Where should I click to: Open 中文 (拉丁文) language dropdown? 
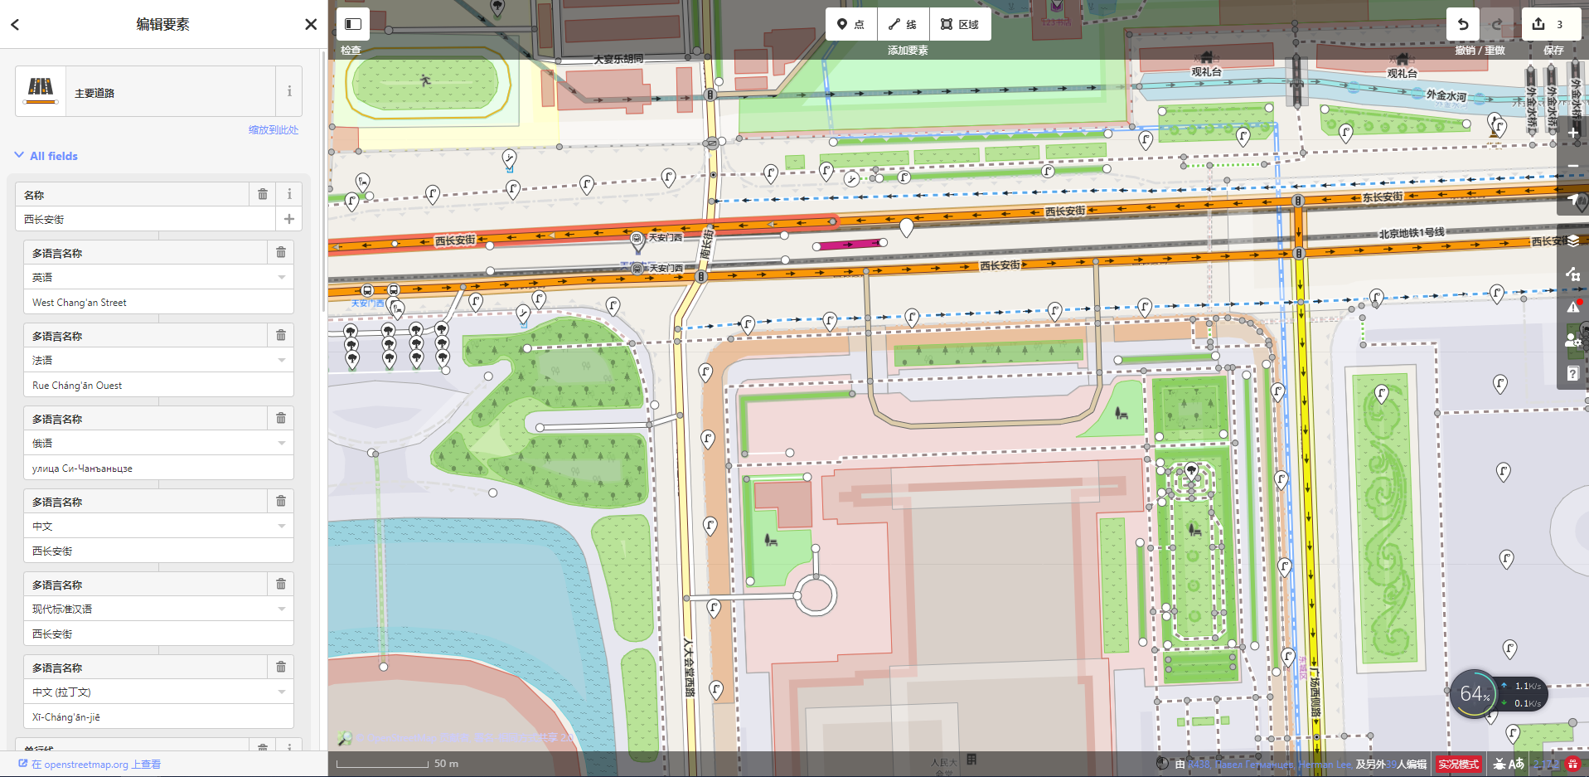158,692
